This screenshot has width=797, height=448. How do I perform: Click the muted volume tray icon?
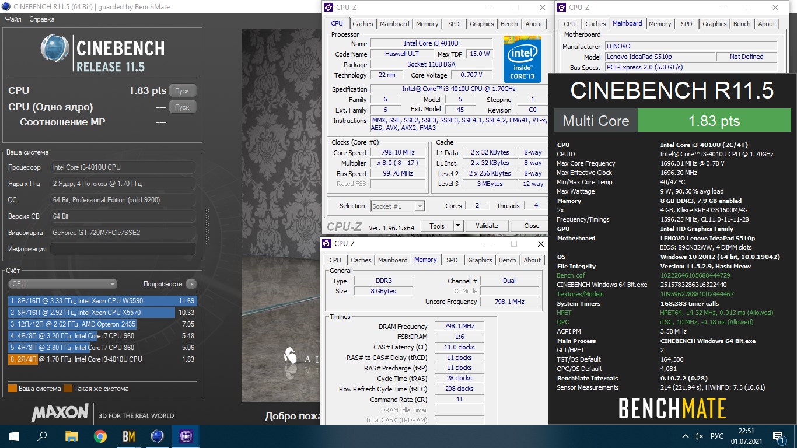pos(699,436)
